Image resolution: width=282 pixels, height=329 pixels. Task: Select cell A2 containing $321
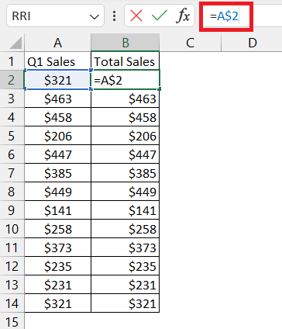pyautogui.click(x=58, y=80)
